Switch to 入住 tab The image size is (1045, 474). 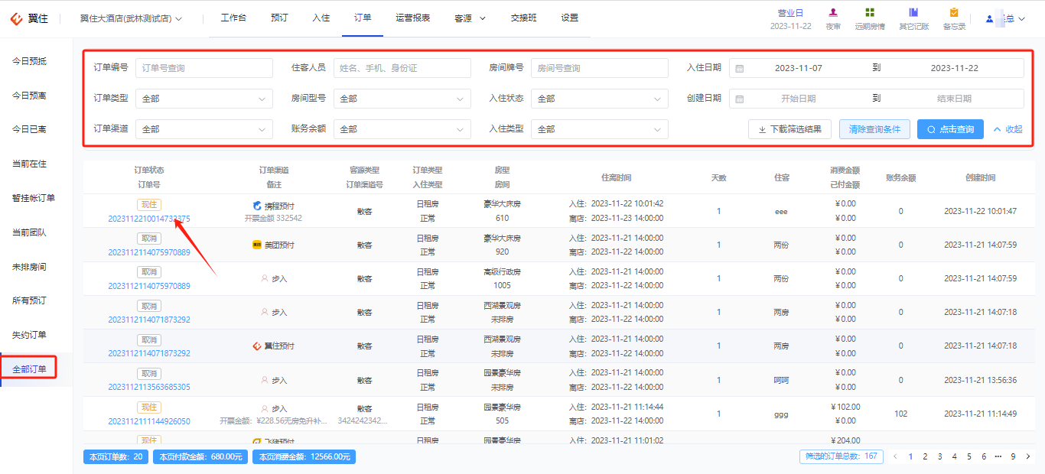click(x=321, y=18)
